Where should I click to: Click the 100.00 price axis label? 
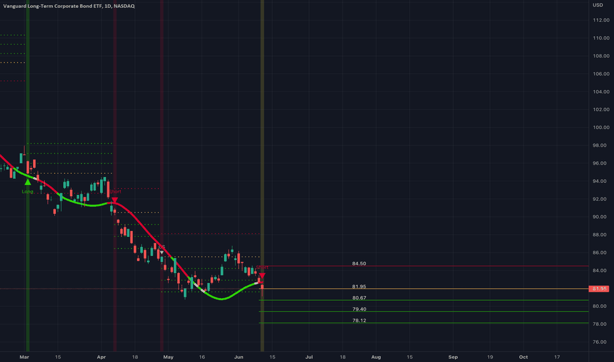(x=601, y=127)
